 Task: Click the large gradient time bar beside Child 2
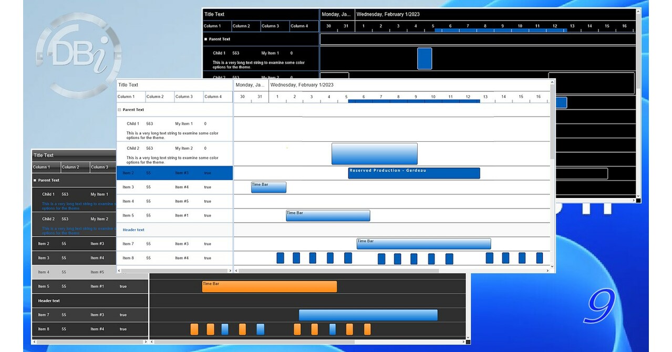click(374, 153)
